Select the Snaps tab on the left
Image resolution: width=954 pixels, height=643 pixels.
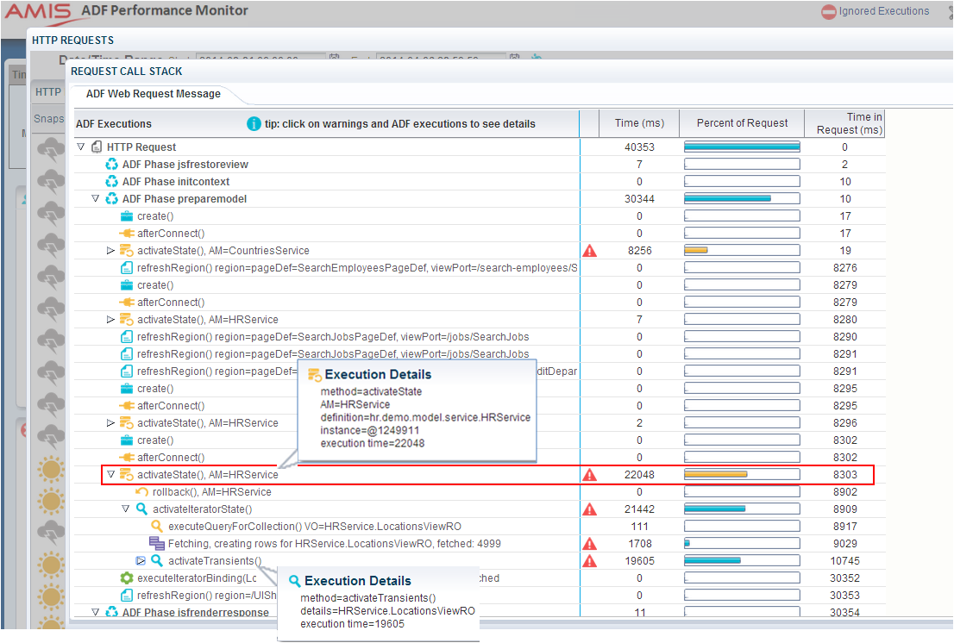point(48,119)
